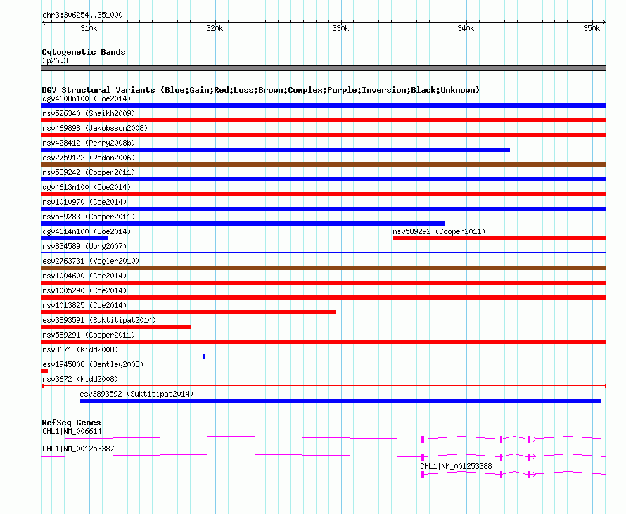Open nsv469898 (Jakobsson2008) variant label
Image resolution: width=626 pixels, height=514 pixels.
tap(95, 128)
